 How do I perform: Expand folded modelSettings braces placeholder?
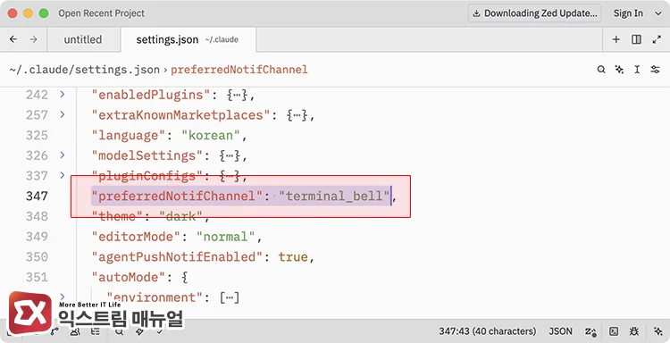pyautogui.click(x=230, y=156)
